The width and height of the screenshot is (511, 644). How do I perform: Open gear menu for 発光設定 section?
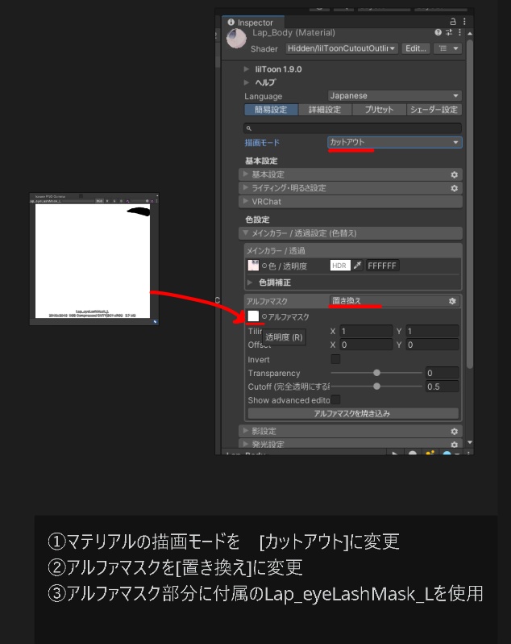[454, 445]
